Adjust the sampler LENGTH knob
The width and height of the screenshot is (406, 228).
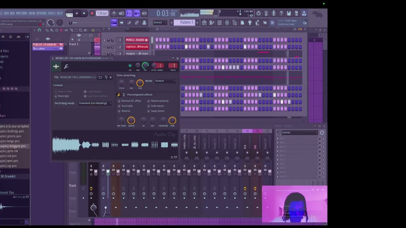tap(131, 120)
